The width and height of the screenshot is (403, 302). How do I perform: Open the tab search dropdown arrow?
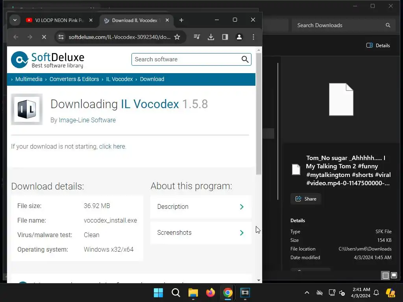pyautogui.click(x=15, y=20)
